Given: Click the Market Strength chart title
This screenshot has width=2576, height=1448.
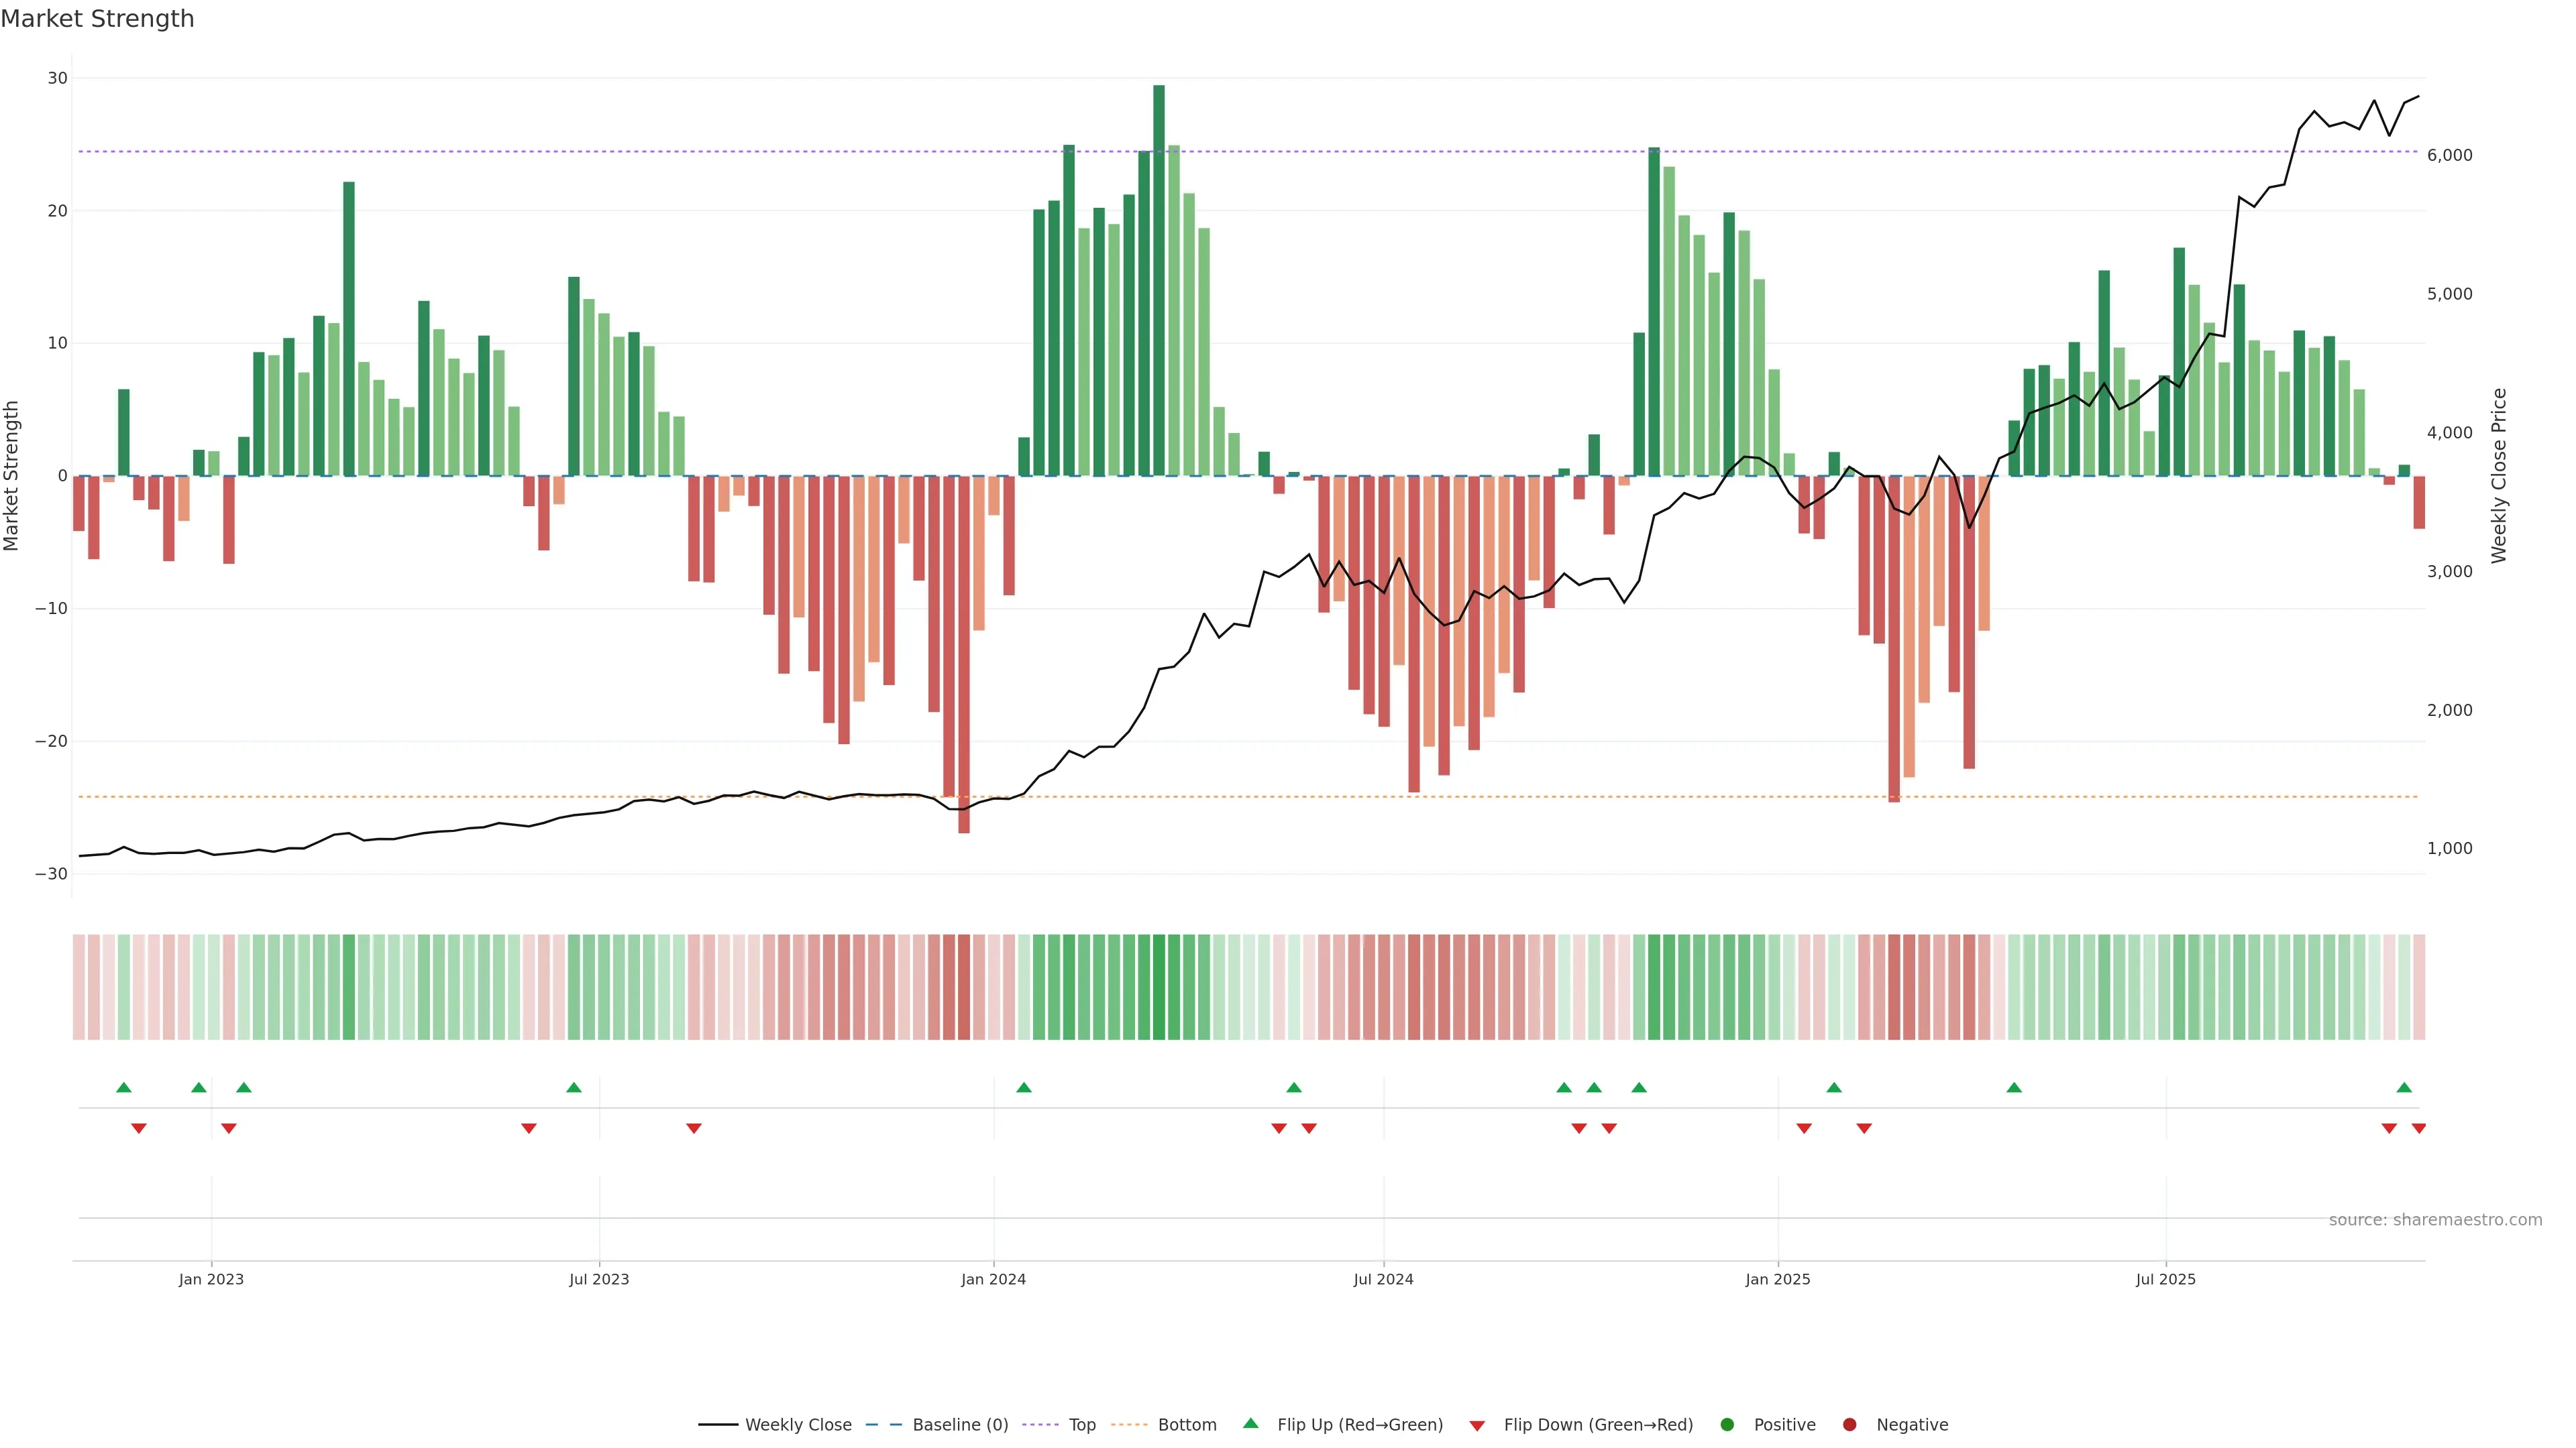Looking at the screenshot, I should [97, 19].
